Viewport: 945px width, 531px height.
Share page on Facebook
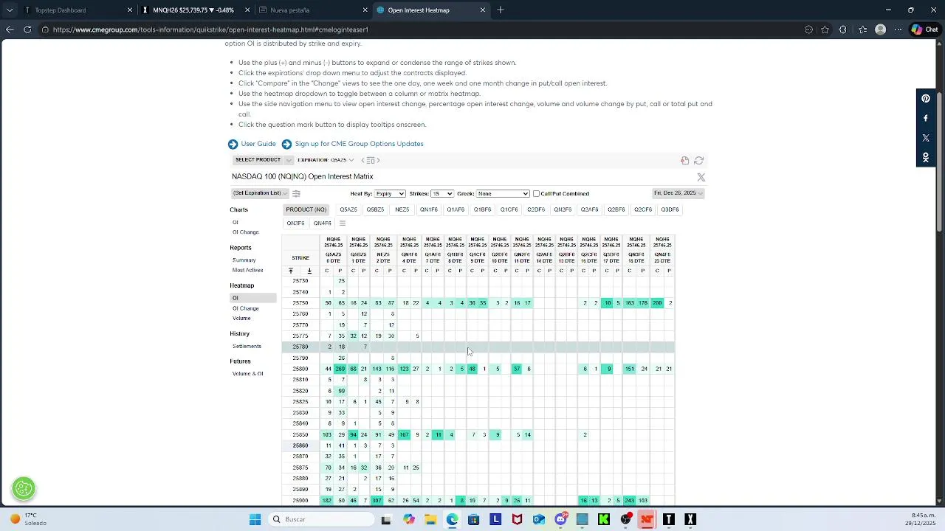point(926,118)
